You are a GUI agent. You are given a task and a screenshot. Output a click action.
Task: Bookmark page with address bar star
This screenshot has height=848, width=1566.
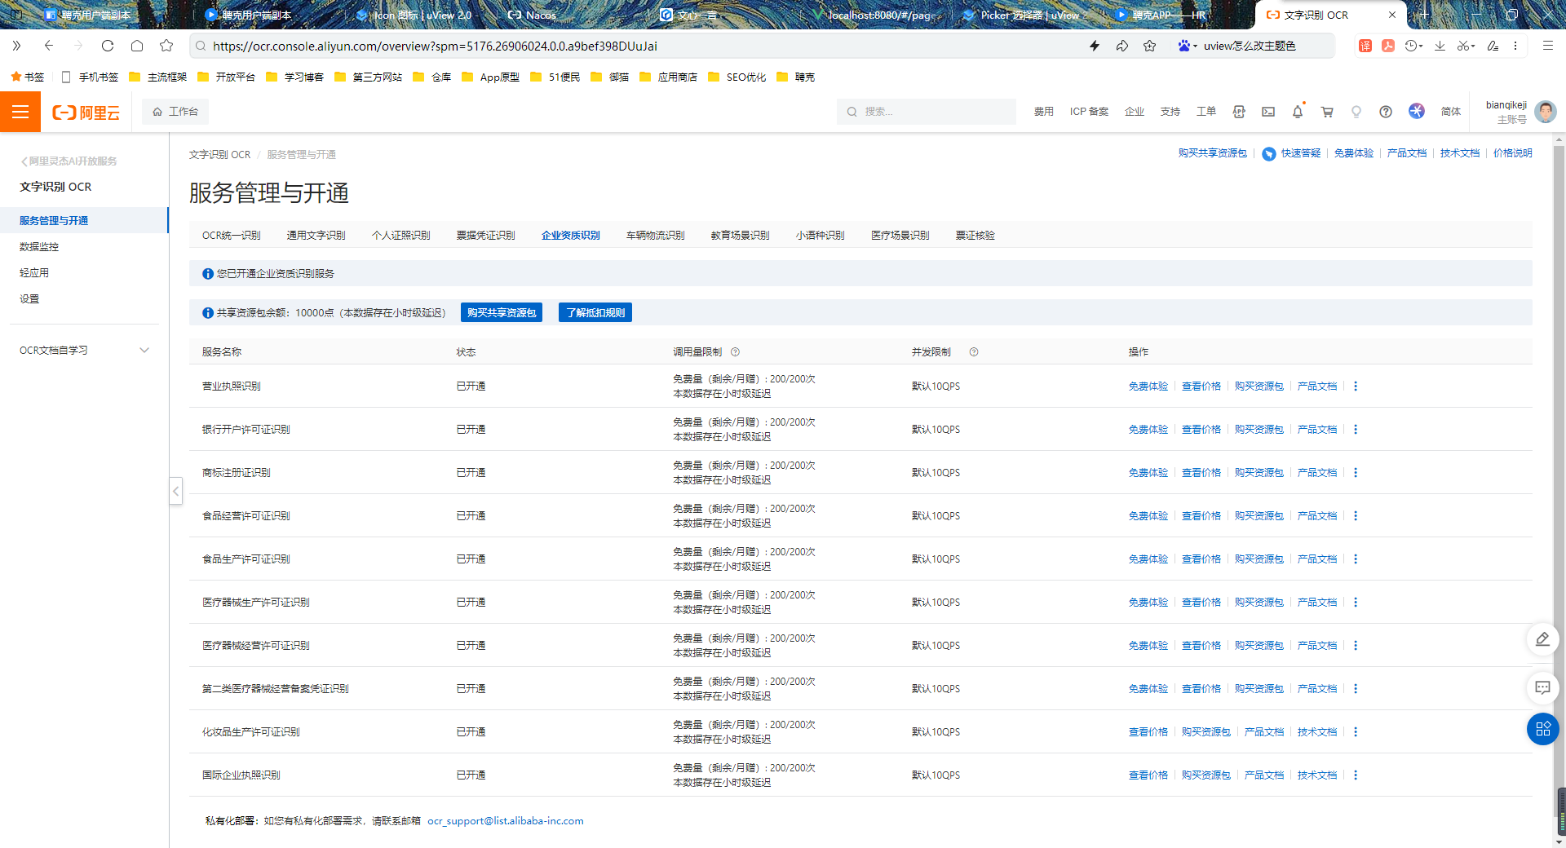click(x=1150, y=46)
